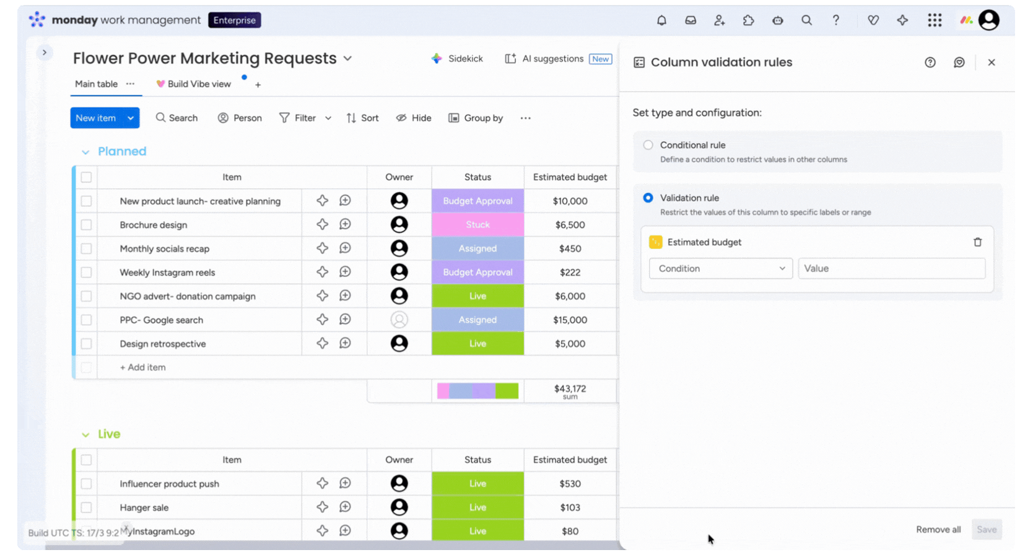Screen dimensions: 1033x555
Task: Click the Value input field
Action: 891,269
